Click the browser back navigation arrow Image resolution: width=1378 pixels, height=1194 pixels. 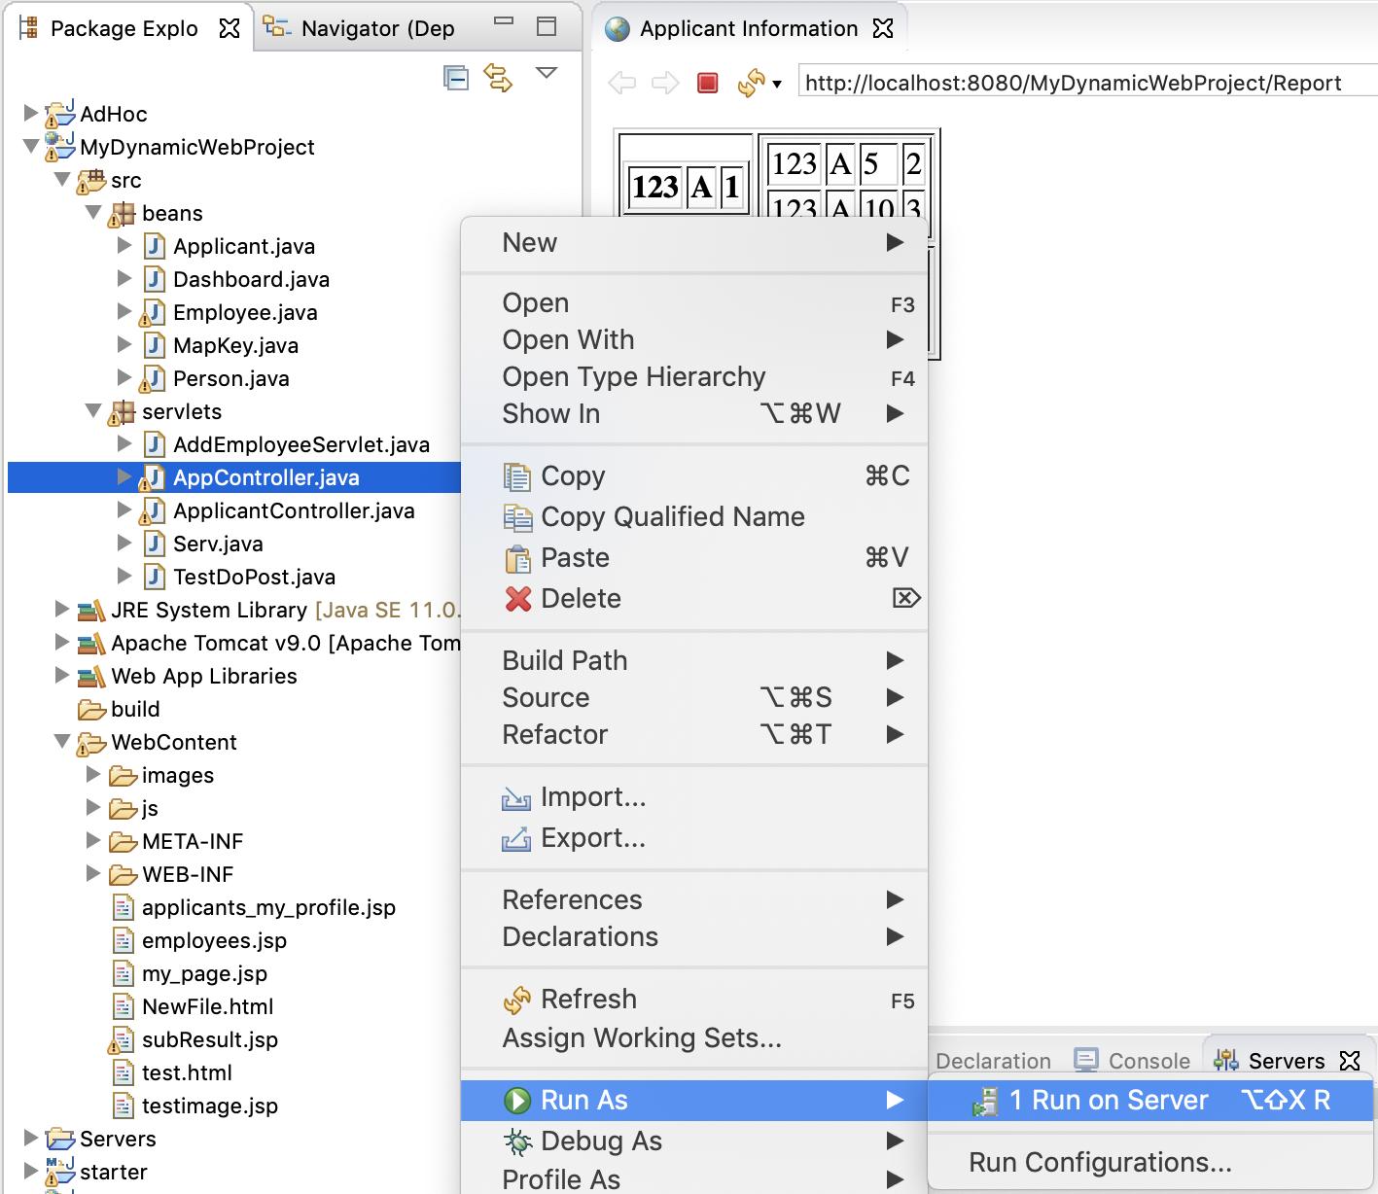(x=620, y=83)
